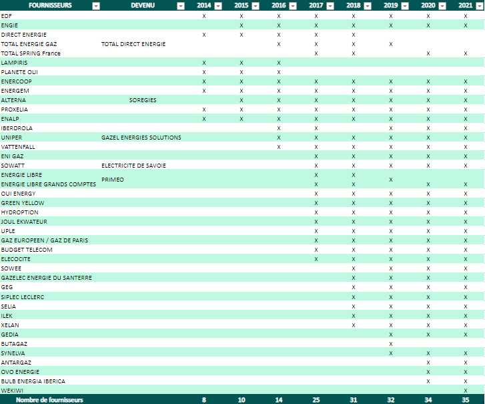Open the FOURNISSEURS column filter dropdown

(96, 6)
